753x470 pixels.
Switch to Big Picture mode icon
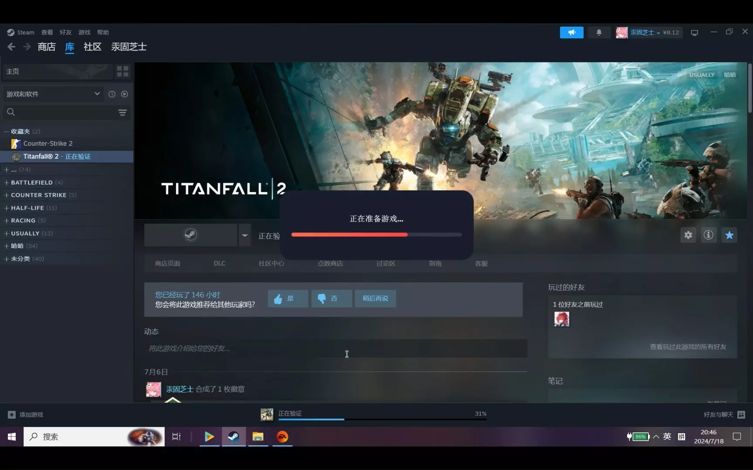tap(695, 33)
